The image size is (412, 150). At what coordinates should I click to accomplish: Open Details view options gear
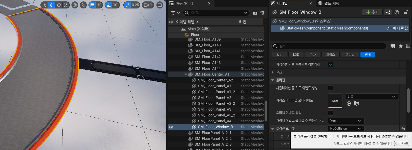tap(408, 46)
